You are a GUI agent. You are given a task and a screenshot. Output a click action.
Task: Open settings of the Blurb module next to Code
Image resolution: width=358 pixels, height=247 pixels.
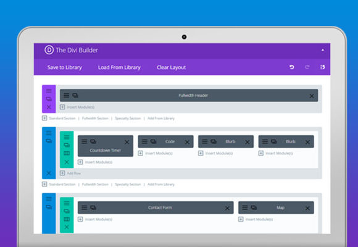point(205,141)
